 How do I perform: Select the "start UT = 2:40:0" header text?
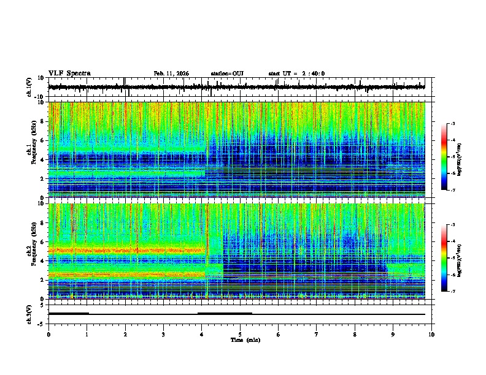pos(296,74)
